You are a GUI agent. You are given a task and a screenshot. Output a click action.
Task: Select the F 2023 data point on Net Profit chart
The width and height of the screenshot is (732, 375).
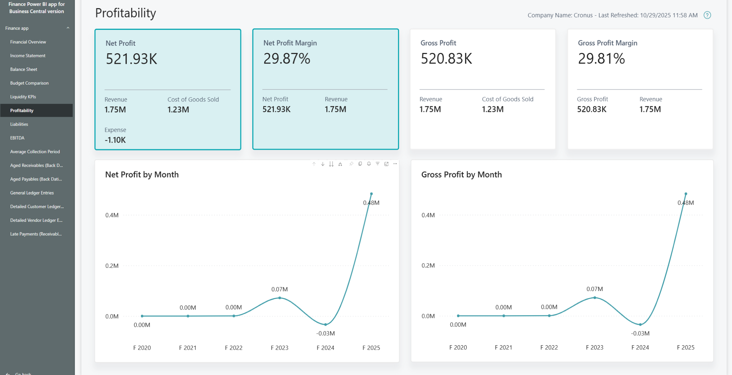pyautogui.click(x=280, y=298)
